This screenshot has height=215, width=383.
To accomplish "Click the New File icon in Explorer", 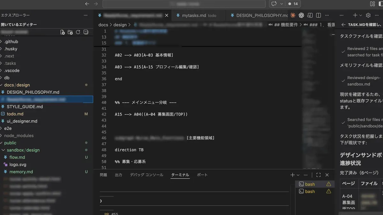I will (63, 32).
